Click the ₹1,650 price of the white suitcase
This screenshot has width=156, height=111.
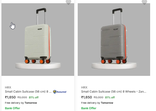coord(10,97)
